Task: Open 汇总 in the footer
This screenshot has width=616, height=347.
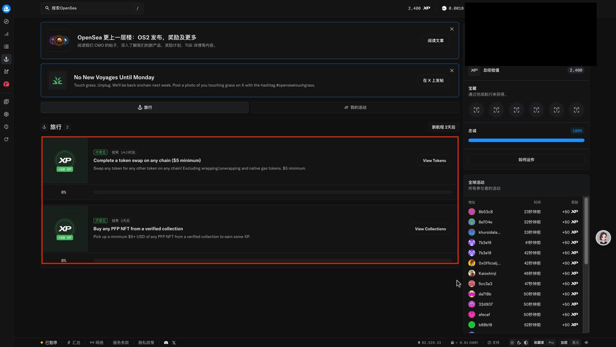Action: pyautogui.click(x=73, y=343)
